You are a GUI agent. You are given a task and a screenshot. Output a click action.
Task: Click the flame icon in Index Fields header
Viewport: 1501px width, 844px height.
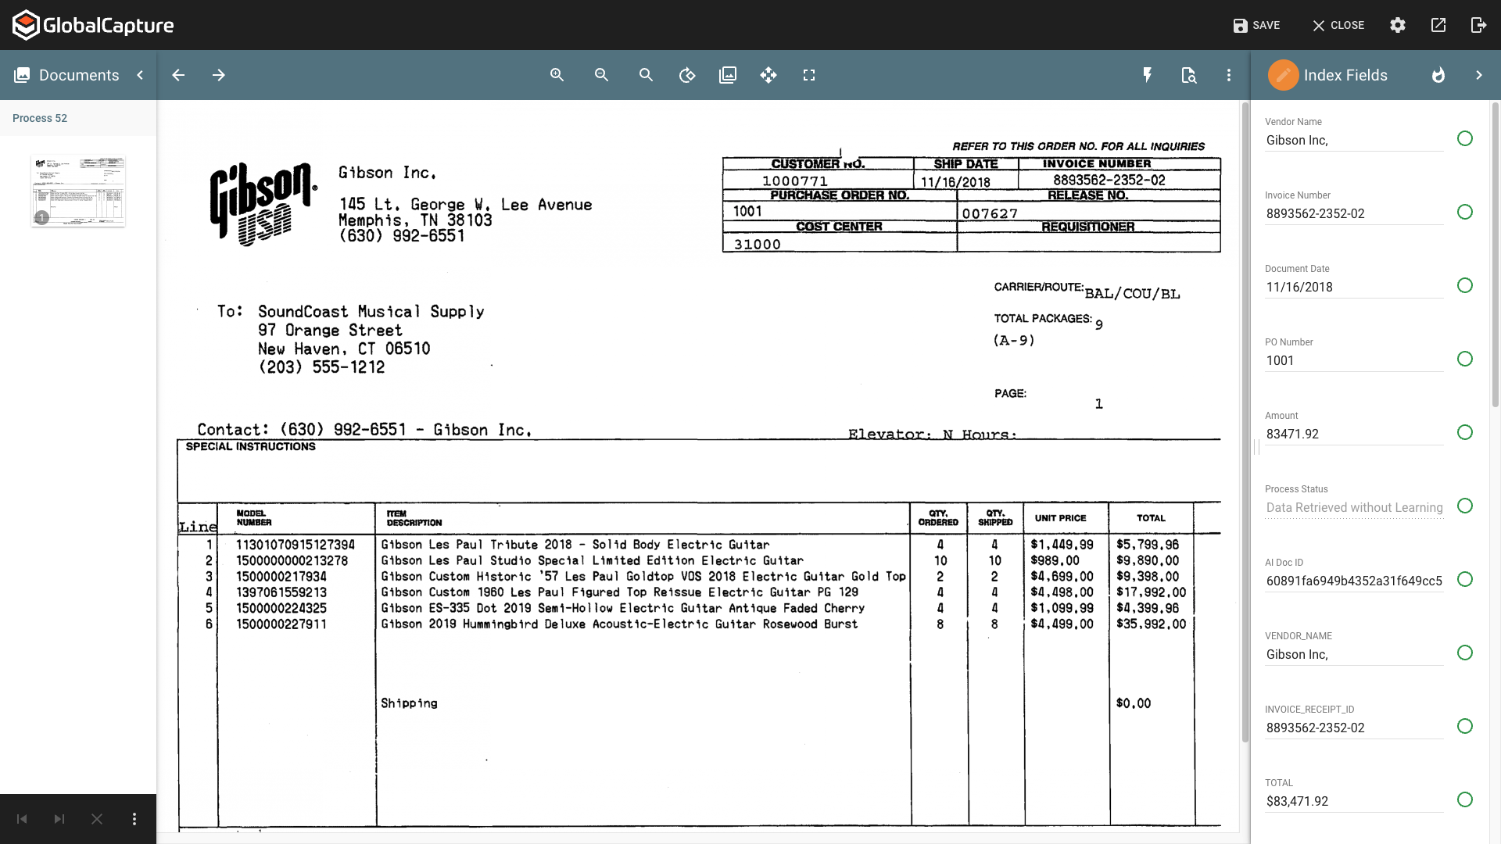click(x=1438, y=75)
